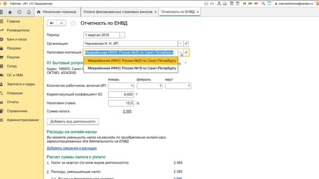Click the ОКТМО: 40342000 text
Screen dimensions: 319x179
(x=61, y=73)
